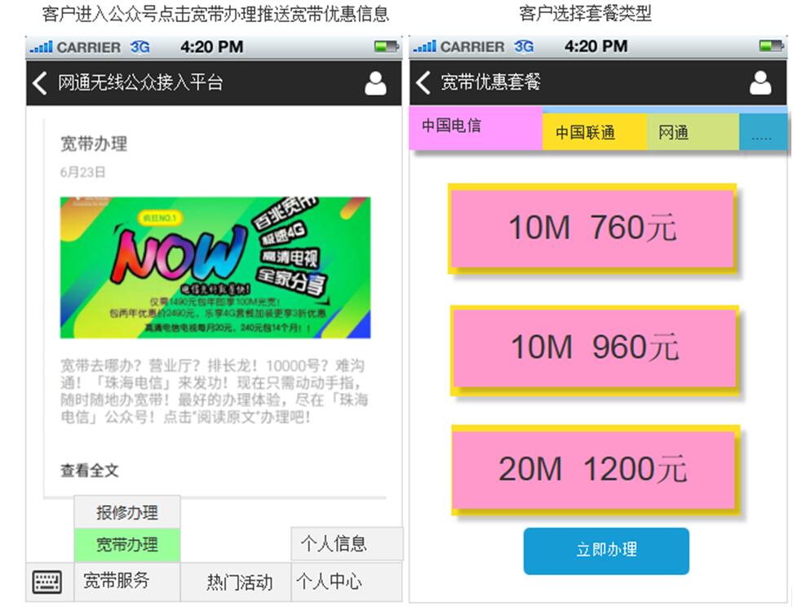Viewport: 793px width, 611px height.
Task: Choose the 20M 1200元 package
Action: [x=596, y=470]
